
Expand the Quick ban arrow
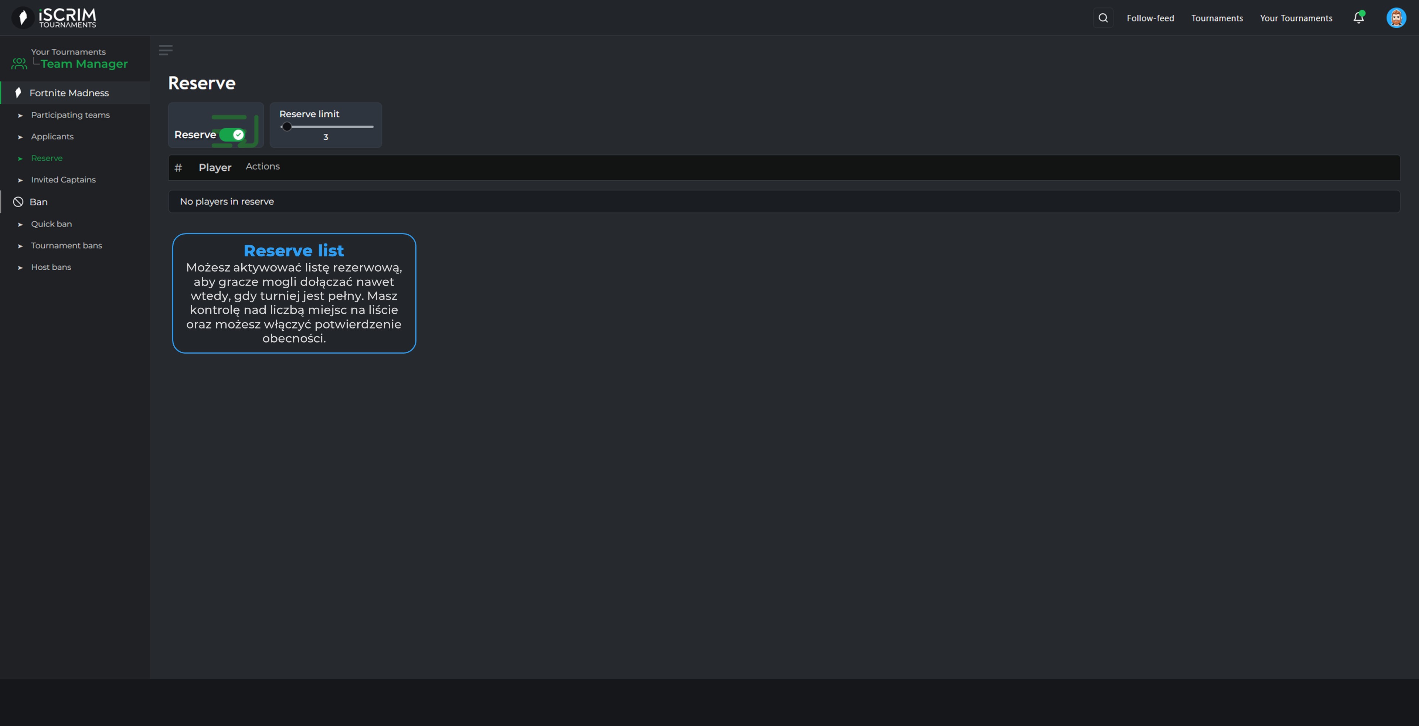[20, 225]
